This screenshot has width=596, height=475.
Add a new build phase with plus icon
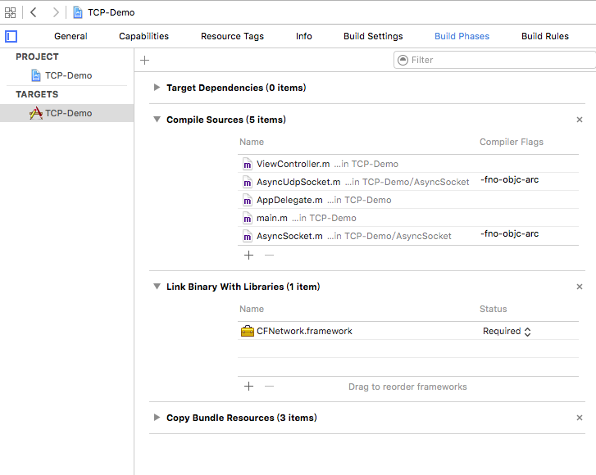(x=145, y=60)
